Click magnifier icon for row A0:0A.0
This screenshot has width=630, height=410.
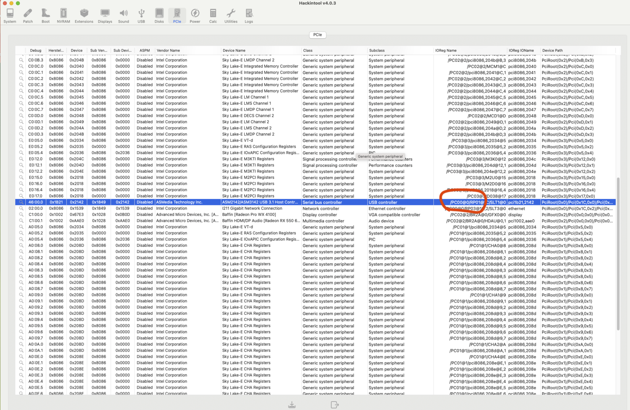21,344
